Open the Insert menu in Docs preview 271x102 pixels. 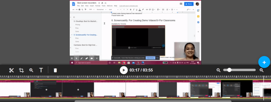point(92,6)
